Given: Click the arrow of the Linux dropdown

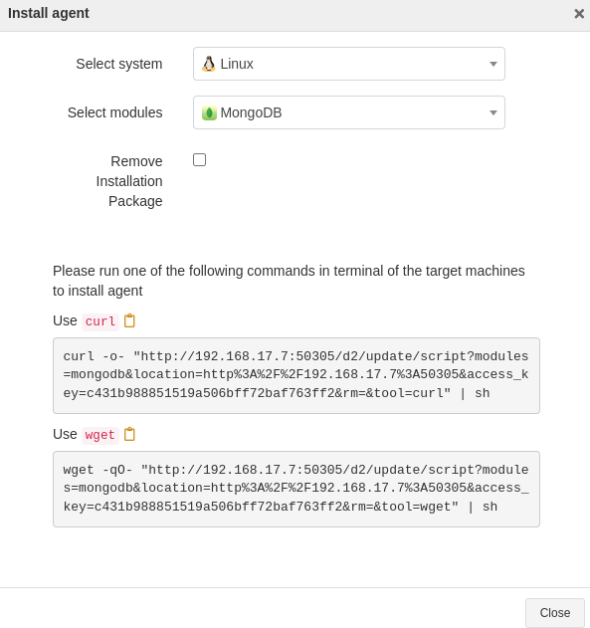Looking at the screenshot, I should (x=493, y=64).
